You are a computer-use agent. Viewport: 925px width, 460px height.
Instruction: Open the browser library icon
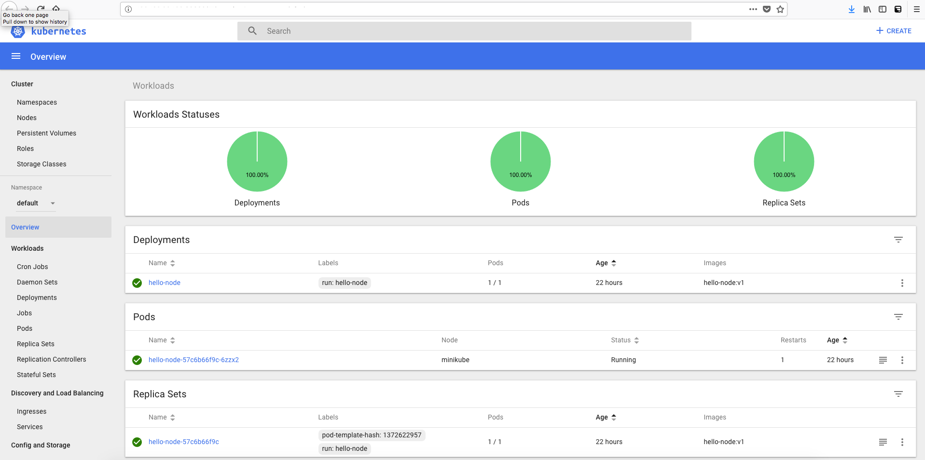pyautogui.click(x=867, y=9)
